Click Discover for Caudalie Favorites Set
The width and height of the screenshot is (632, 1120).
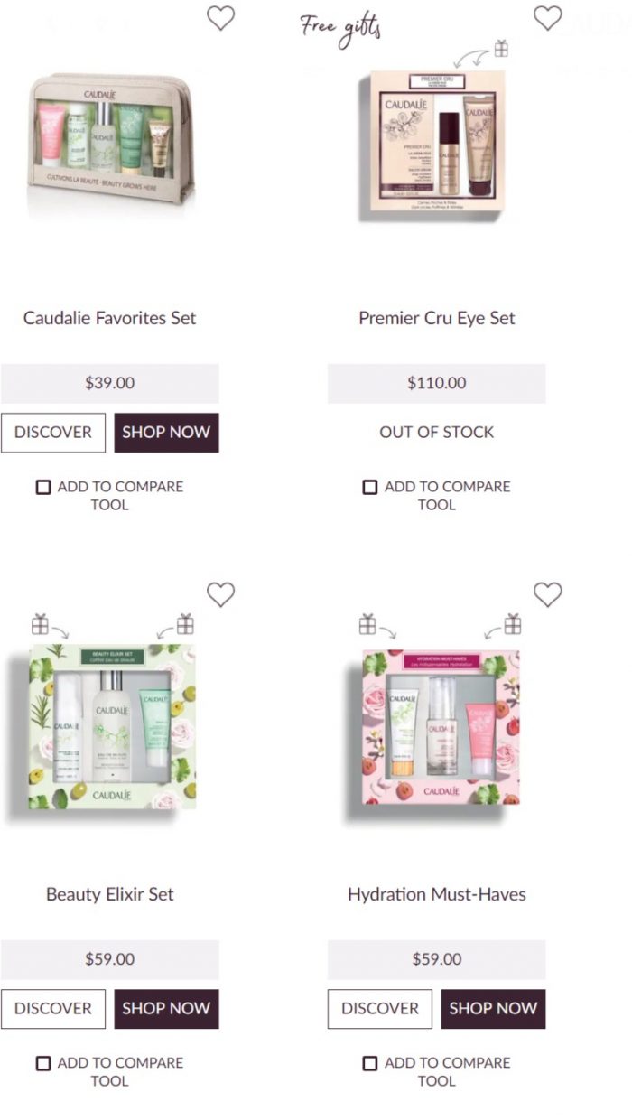(53, 433)
